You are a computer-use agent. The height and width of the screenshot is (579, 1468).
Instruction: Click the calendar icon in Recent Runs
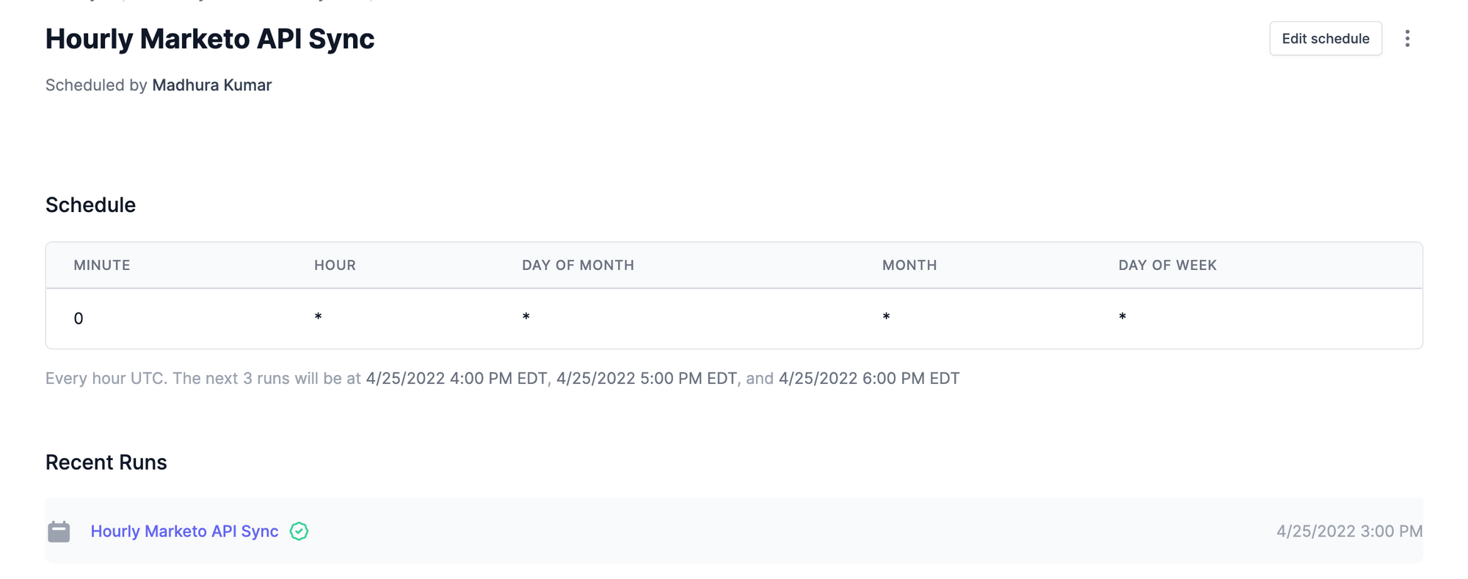click(x=59, y=531)
